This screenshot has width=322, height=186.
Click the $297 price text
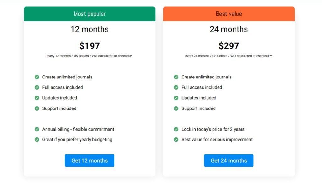[229, 46]
